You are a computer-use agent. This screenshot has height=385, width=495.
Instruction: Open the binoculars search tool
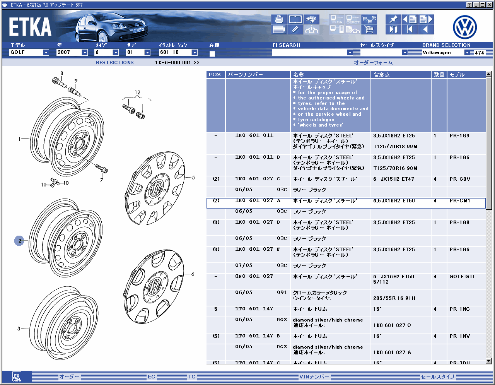[312, 19]
